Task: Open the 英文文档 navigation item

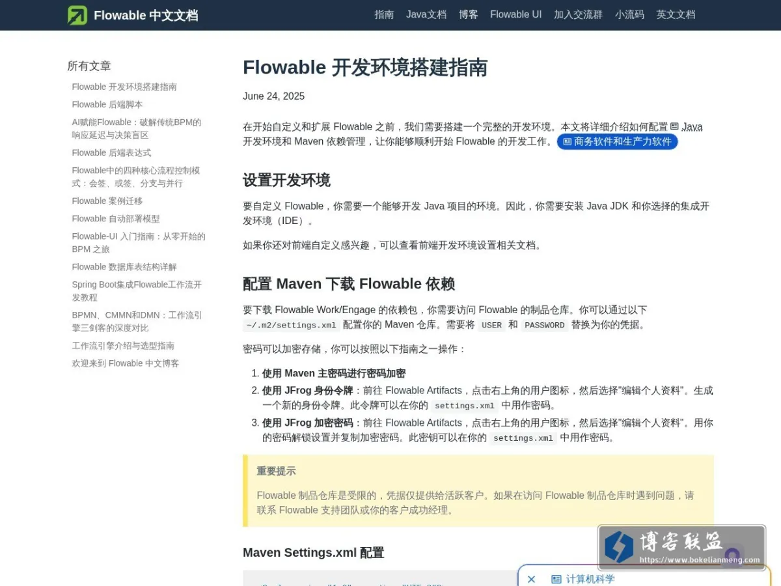Action: (x=676, y=14)
